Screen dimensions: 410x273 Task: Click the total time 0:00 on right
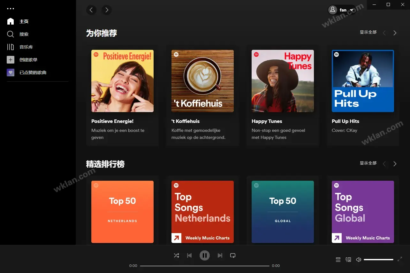pos(276,266)
